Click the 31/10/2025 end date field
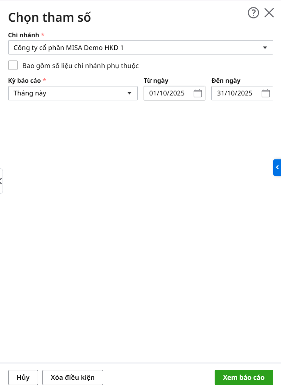 click(235, 93)
